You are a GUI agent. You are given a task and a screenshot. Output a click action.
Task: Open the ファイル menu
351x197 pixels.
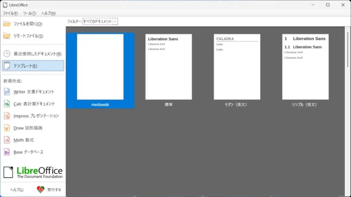coord(10,13)
